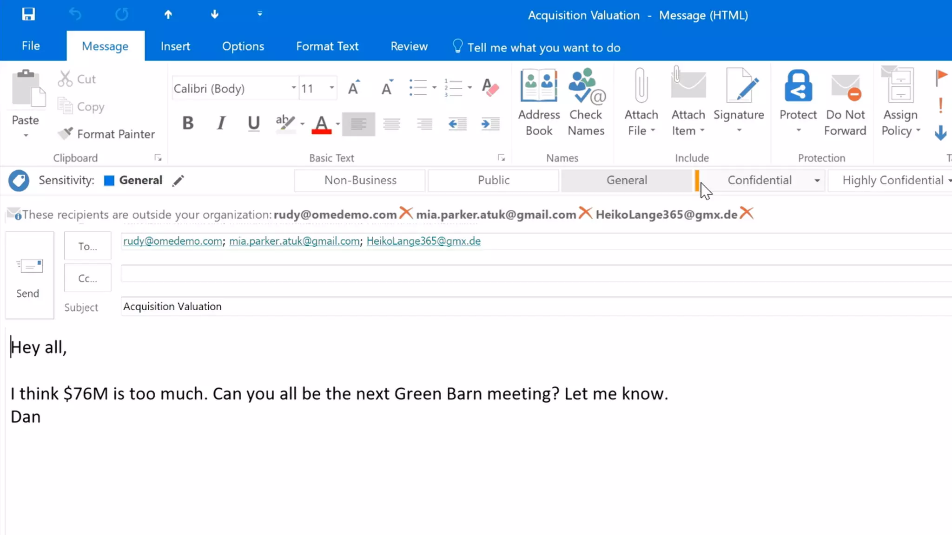Toggle Align Left
This screenshot has width=952, height=535.
pos(358,124)
